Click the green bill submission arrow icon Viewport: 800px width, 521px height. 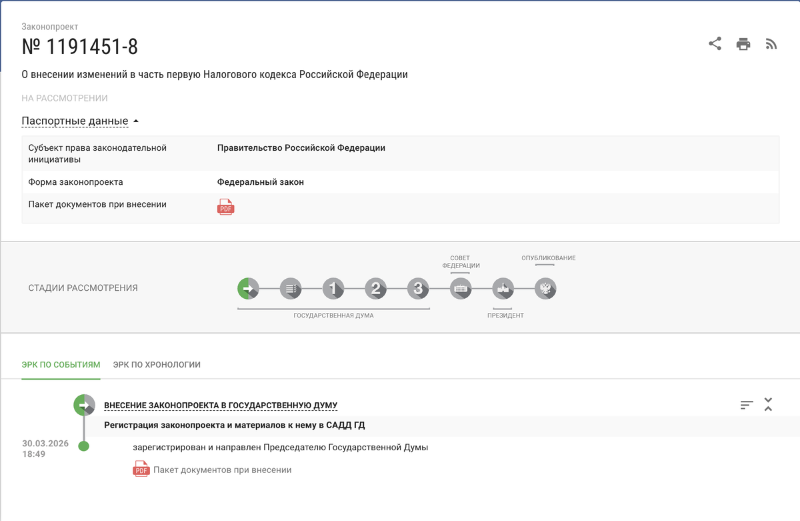point(247,289)
